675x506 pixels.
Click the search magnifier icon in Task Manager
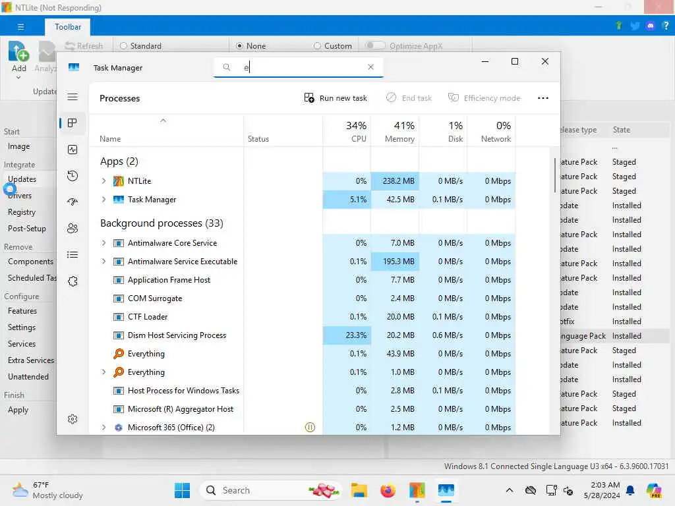coord(227,67)
